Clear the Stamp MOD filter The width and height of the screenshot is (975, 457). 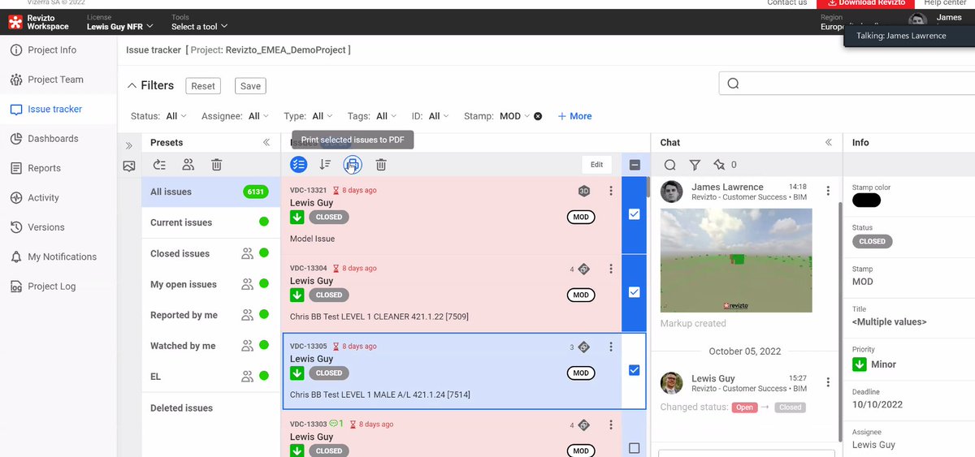[538, 116]
